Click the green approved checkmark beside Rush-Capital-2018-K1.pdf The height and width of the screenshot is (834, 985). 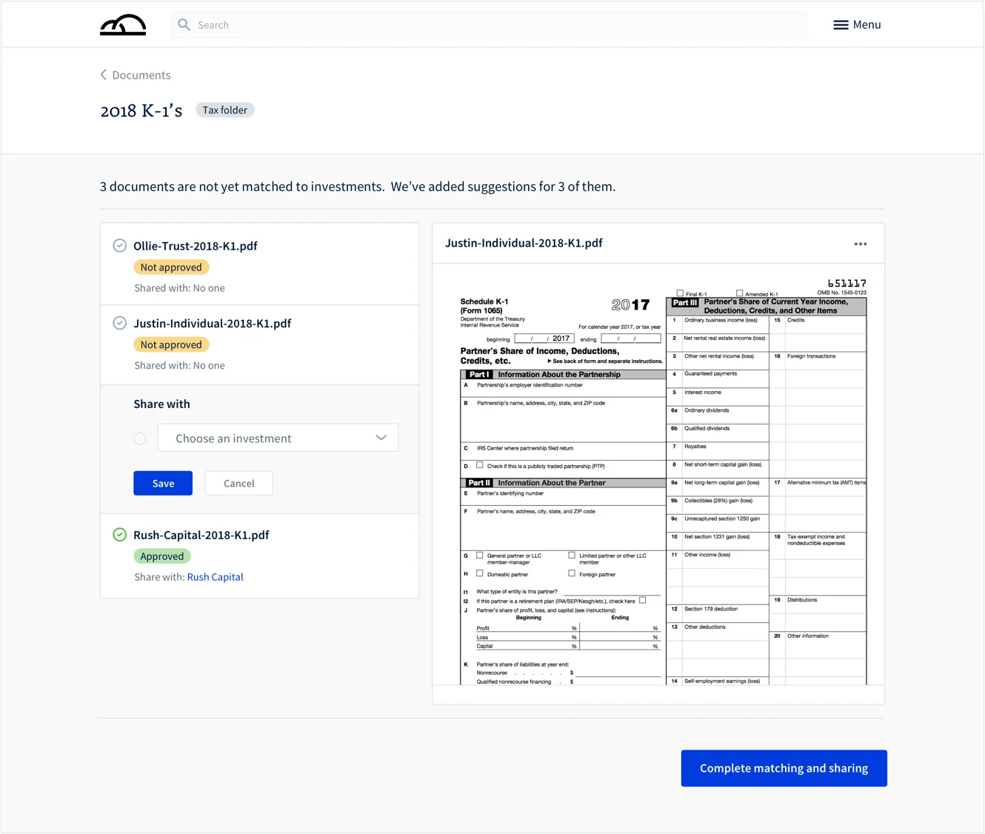tap(120, 534)
